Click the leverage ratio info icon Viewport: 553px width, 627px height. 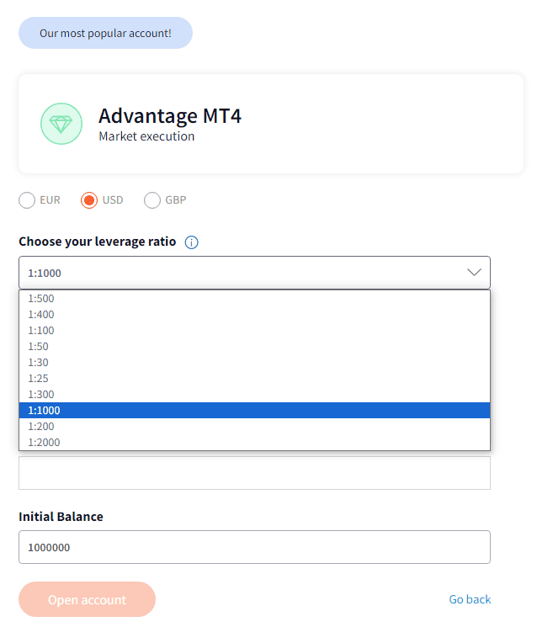point(191,242)
